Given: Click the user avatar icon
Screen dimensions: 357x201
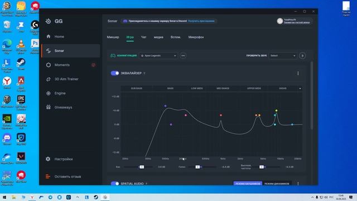Looking at the screenshot, I should click(x=280, y=21).
